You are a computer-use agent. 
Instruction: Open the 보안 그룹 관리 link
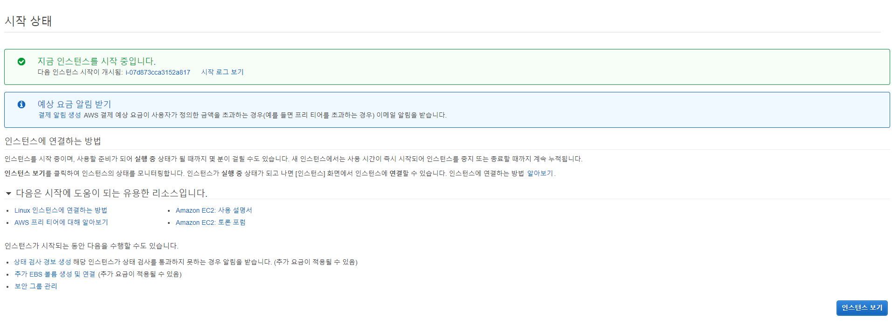tap(35, 286)
